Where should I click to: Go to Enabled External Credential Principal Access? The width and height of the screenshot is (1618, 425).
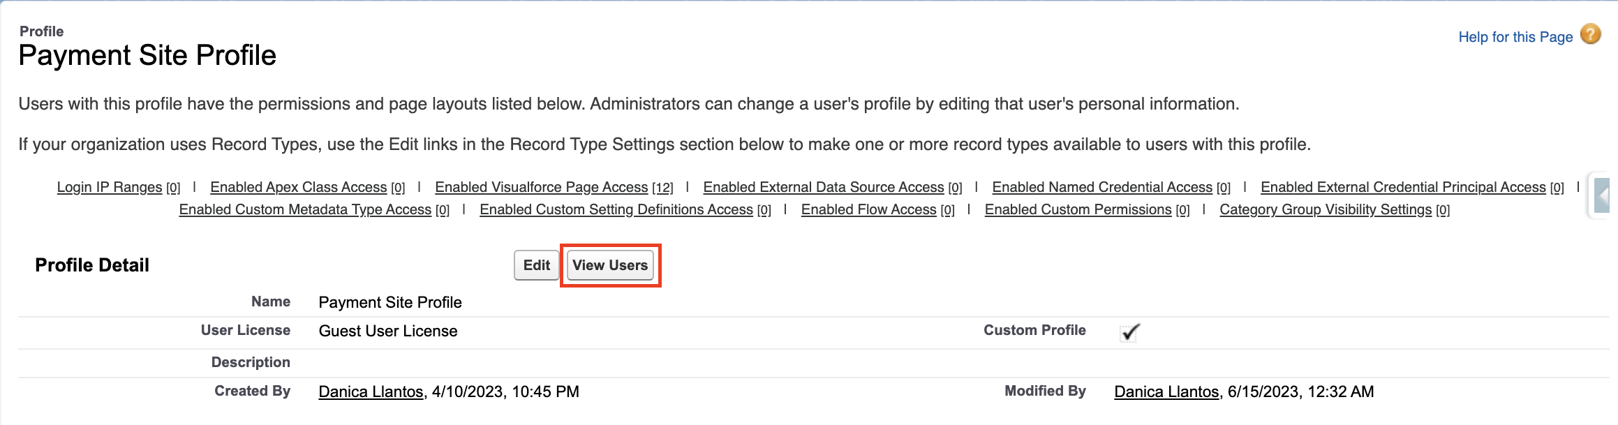point(1403,187)
